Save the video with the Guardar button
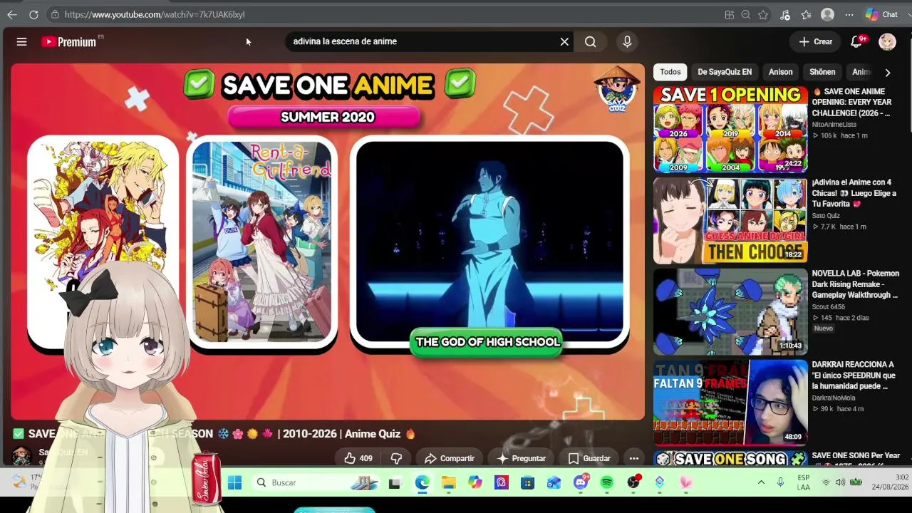Screen dimensions: 912x513 coord(589,458)
